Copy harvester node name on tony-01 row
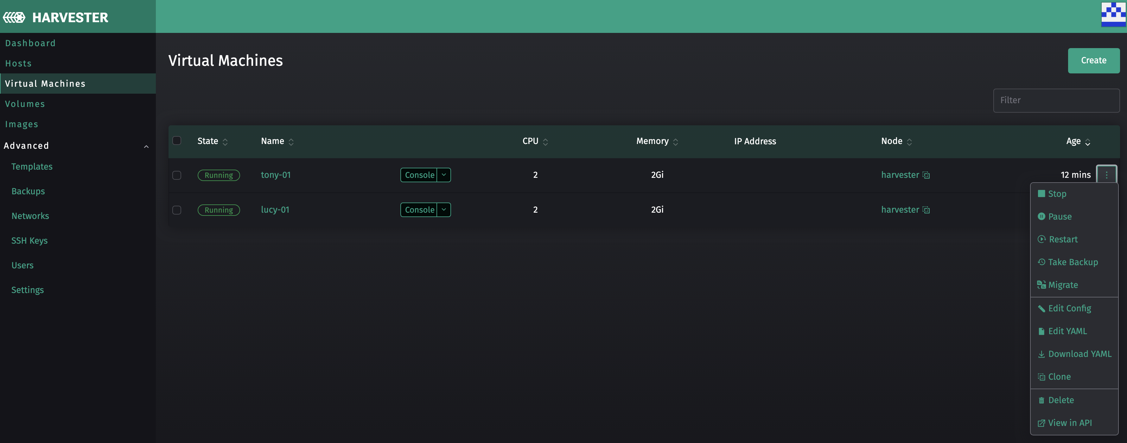Viewport: 1127px width, 443px height. tap(926, 175)
